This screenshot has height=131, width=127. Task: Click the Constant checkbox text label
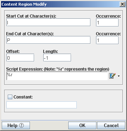click(23, 97)
